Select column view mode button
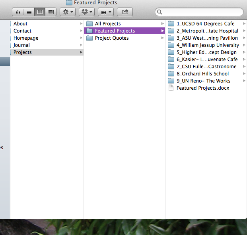This screenshot has height=235, width=247. pos(40,12)
